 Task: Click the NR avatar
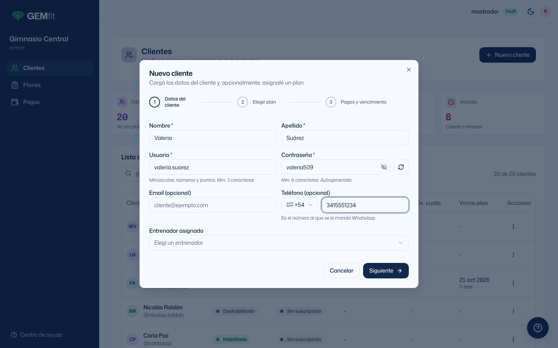tap(133, 311)
